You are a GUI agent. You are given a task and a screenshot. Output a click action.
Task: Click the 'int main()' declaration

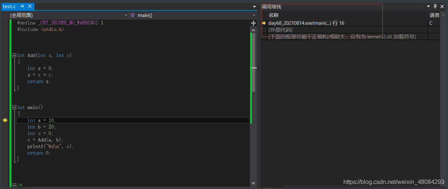30,107
